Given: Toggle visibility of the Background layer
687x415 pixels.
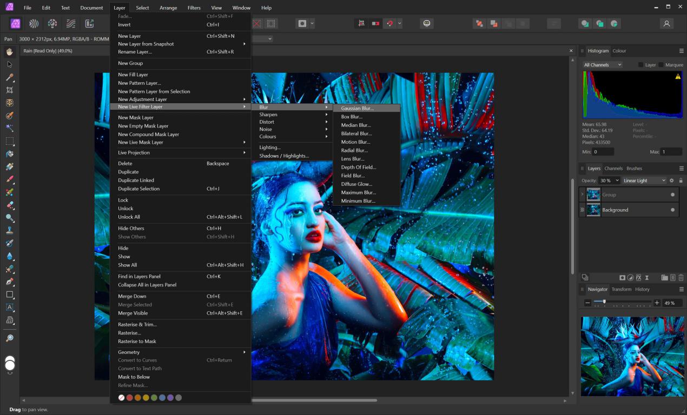Looking at the screenshot, I should click(x=673, y=210).
